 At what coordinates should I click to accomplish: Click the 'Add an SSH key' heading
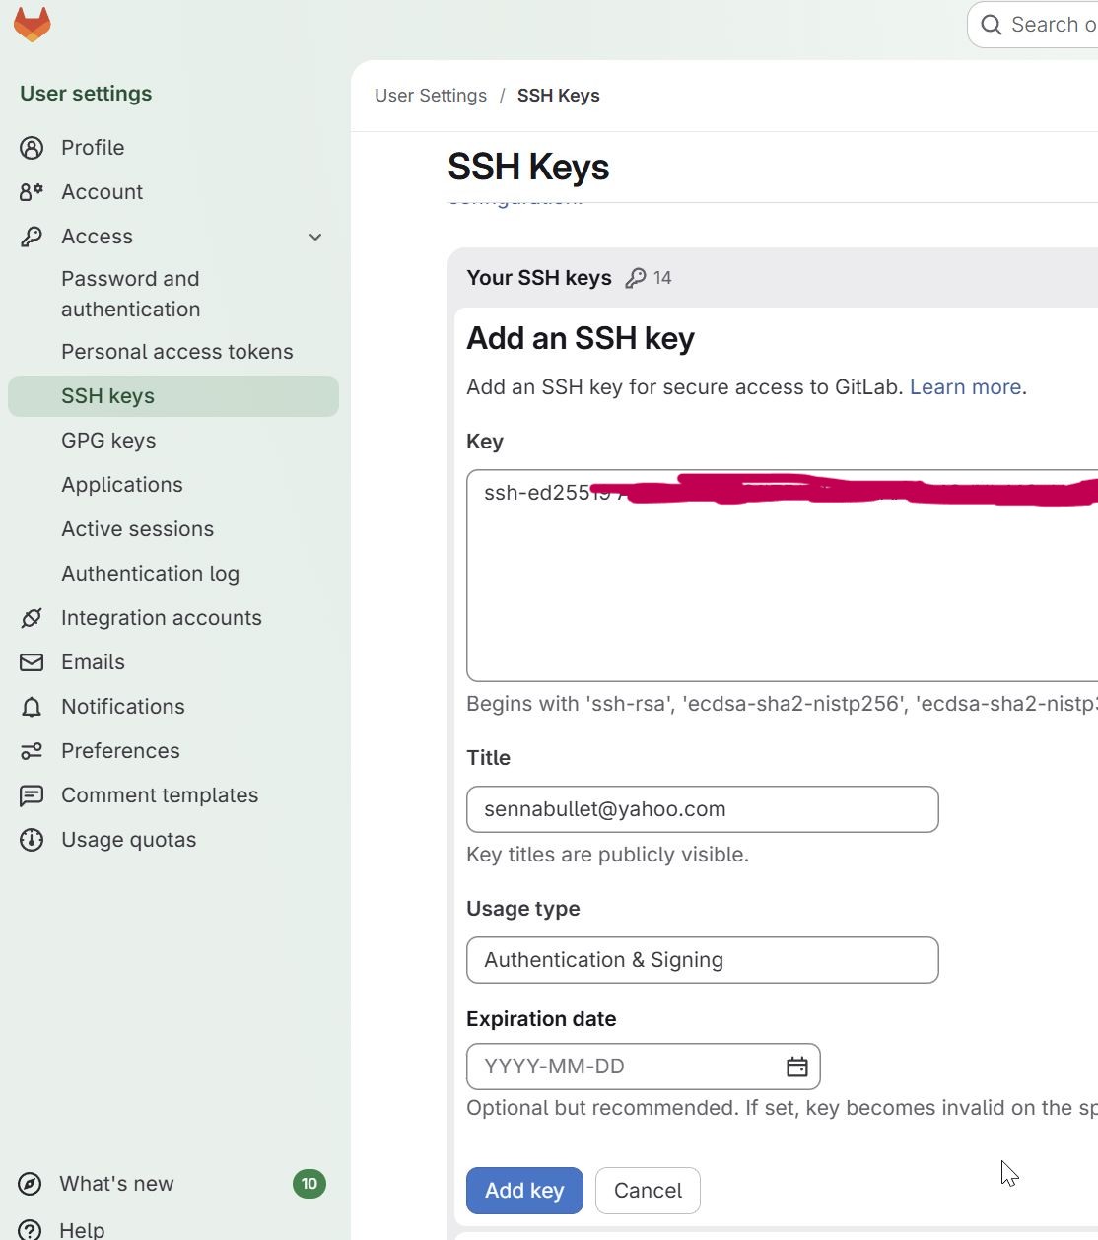click(x=581, y=338)
